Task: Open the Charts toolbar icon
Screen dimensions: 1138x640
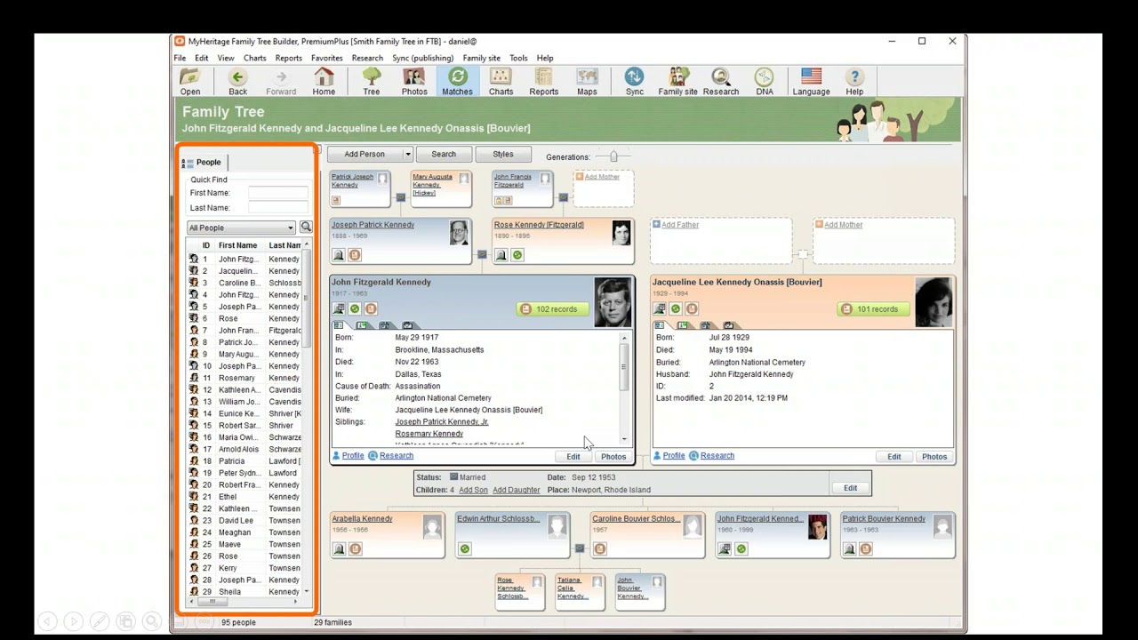Action: [501, 82]
